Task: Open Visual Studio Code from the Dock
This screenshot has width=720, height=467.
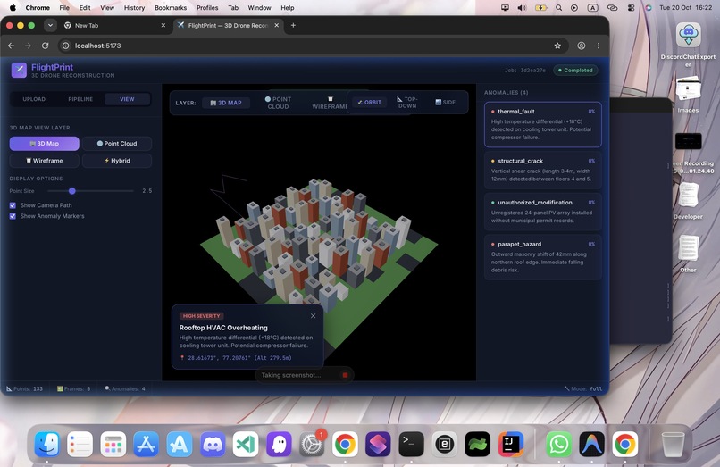Action: 246,444
